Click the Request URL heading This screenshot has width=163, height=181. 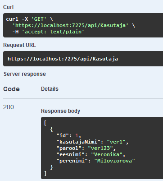tap(19, 45)
